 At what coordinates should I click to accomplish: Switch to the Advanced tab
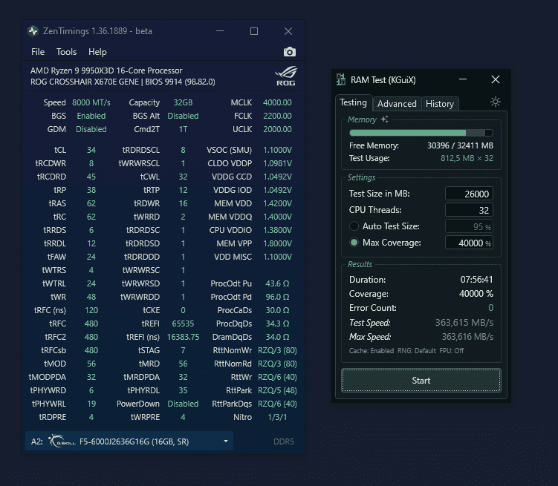pos(397,104)
